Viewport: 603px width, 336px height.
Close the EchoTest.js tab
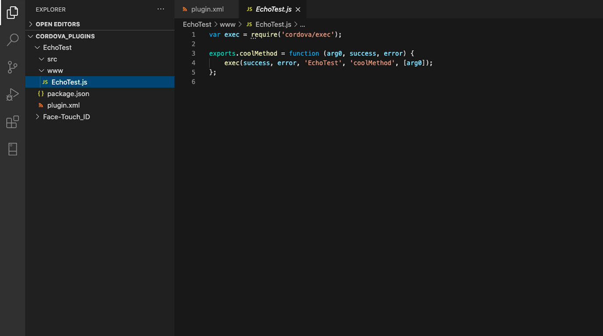click(x=298, y=10)
